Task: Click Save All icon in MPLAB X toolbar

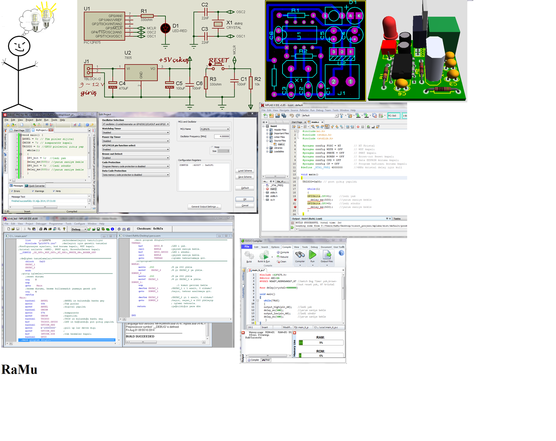Action: (284, 116)
